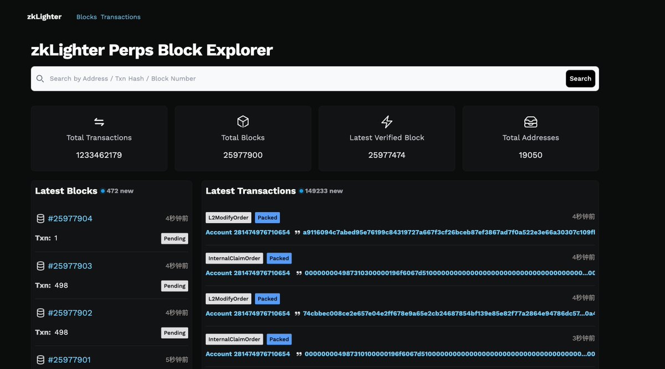
Task: Open the hash starting with 74cbbec008ce2e
Action: click(x=448, y=314)
